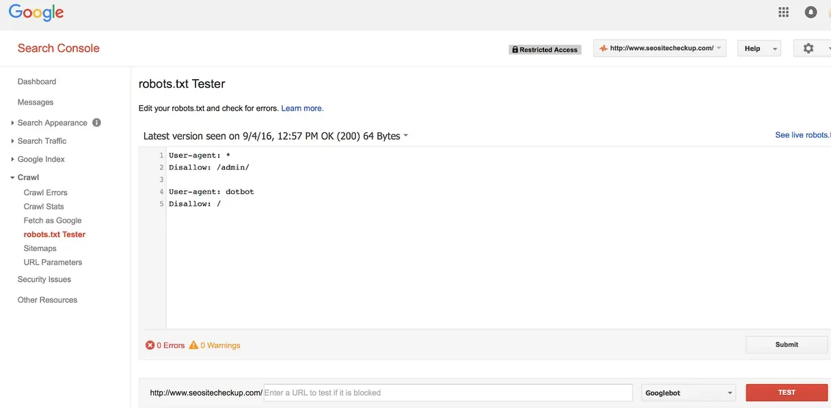Go to Crawl Errors in sidebar

(46, 193)
